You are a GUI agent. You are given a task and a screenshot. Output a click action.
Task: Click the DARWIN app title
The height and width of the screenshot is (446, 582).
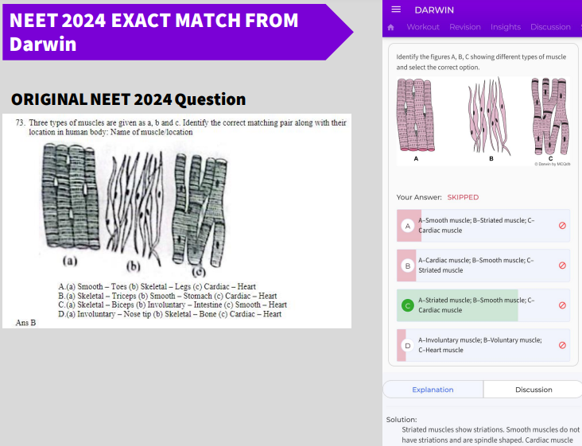pos(434,10)
